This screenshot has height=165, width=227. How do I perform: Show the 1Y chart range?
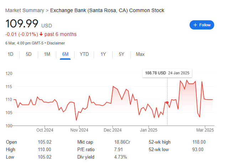(x=103, y=54)
